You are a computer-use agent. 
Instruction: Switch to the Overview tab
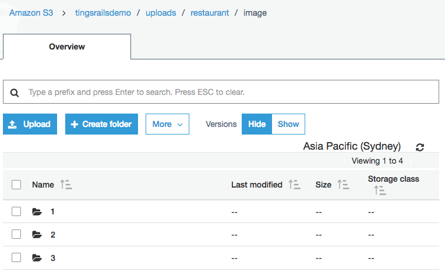coord(67,47)
